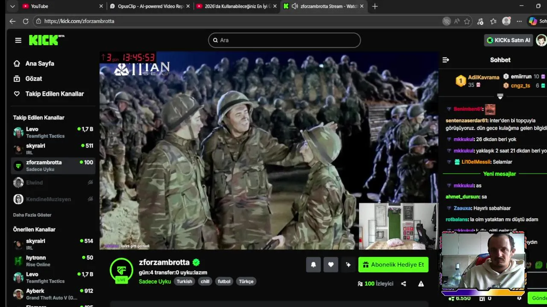Reload the page
The image size is (547, 307).
coord(26,21)
